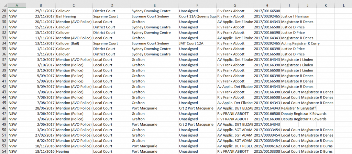This screenshot has width=352, height=154.
Task: Select column D header
Action: pos(111,5)
